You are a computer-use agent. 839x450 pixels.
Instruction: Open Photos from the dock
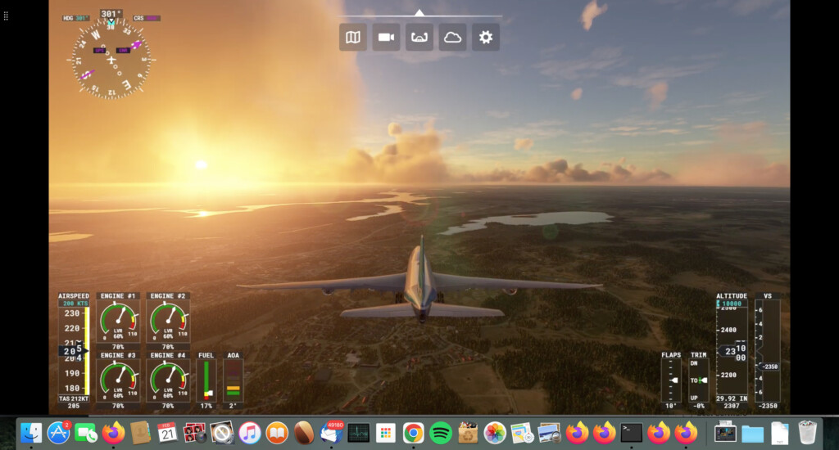coord(495,432)
